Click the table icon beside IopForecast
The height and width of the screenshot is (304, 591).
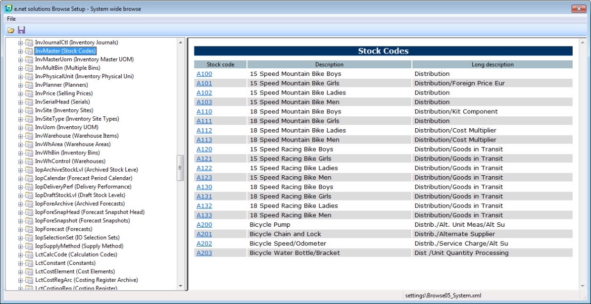coord(29,229)
